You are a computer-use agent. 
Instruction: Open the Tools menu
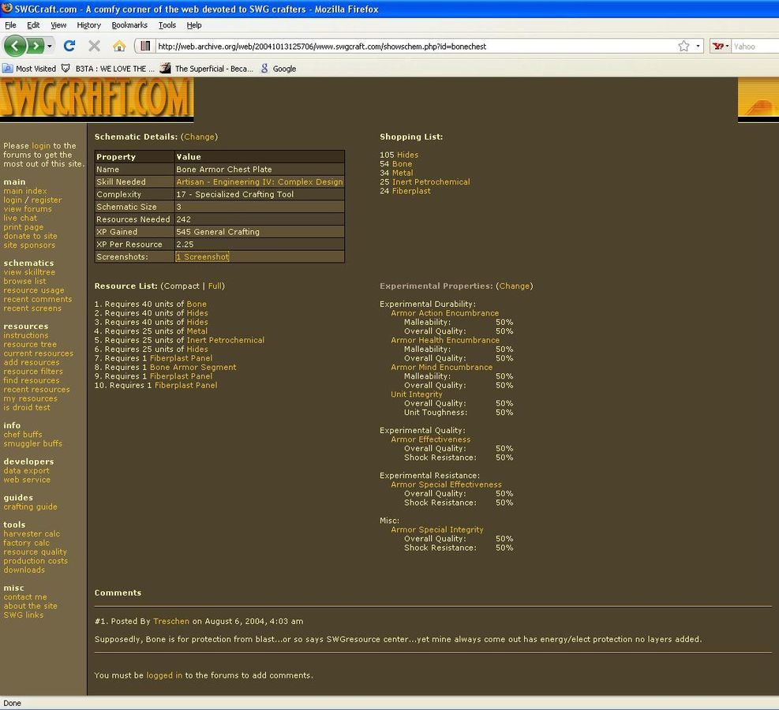click(x=167, y=25)
